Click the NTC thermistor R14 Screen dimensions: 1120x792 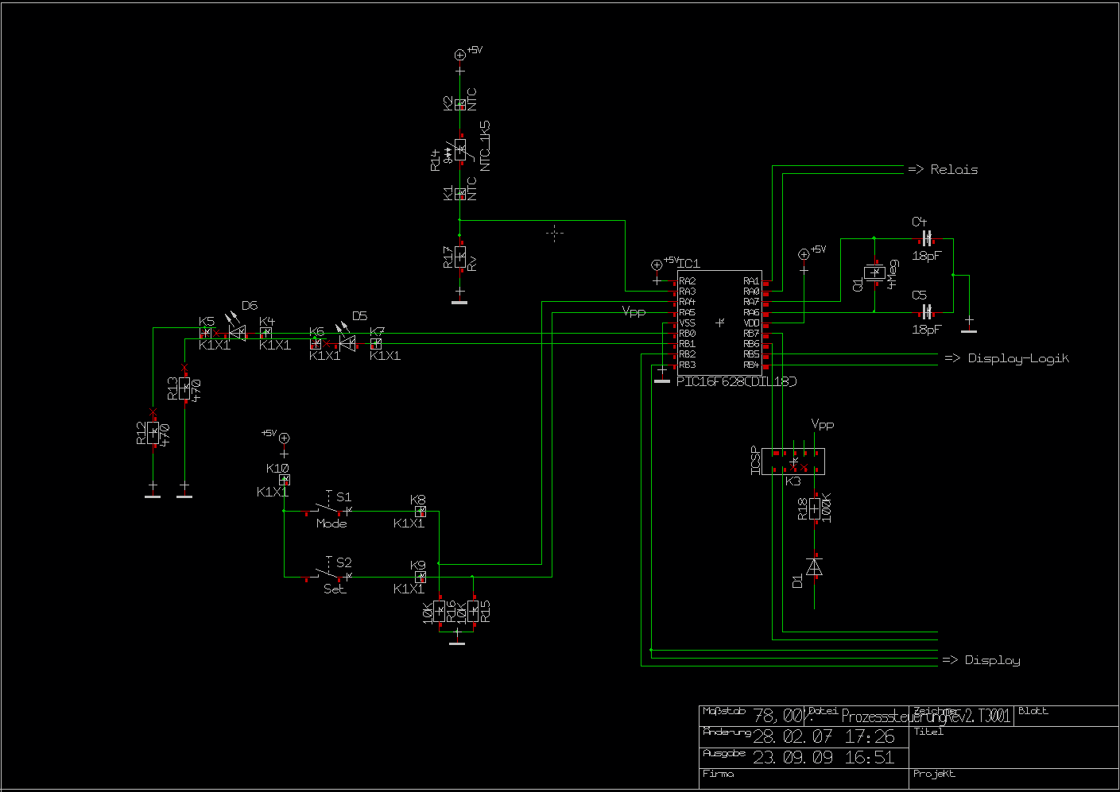point(460,149)
